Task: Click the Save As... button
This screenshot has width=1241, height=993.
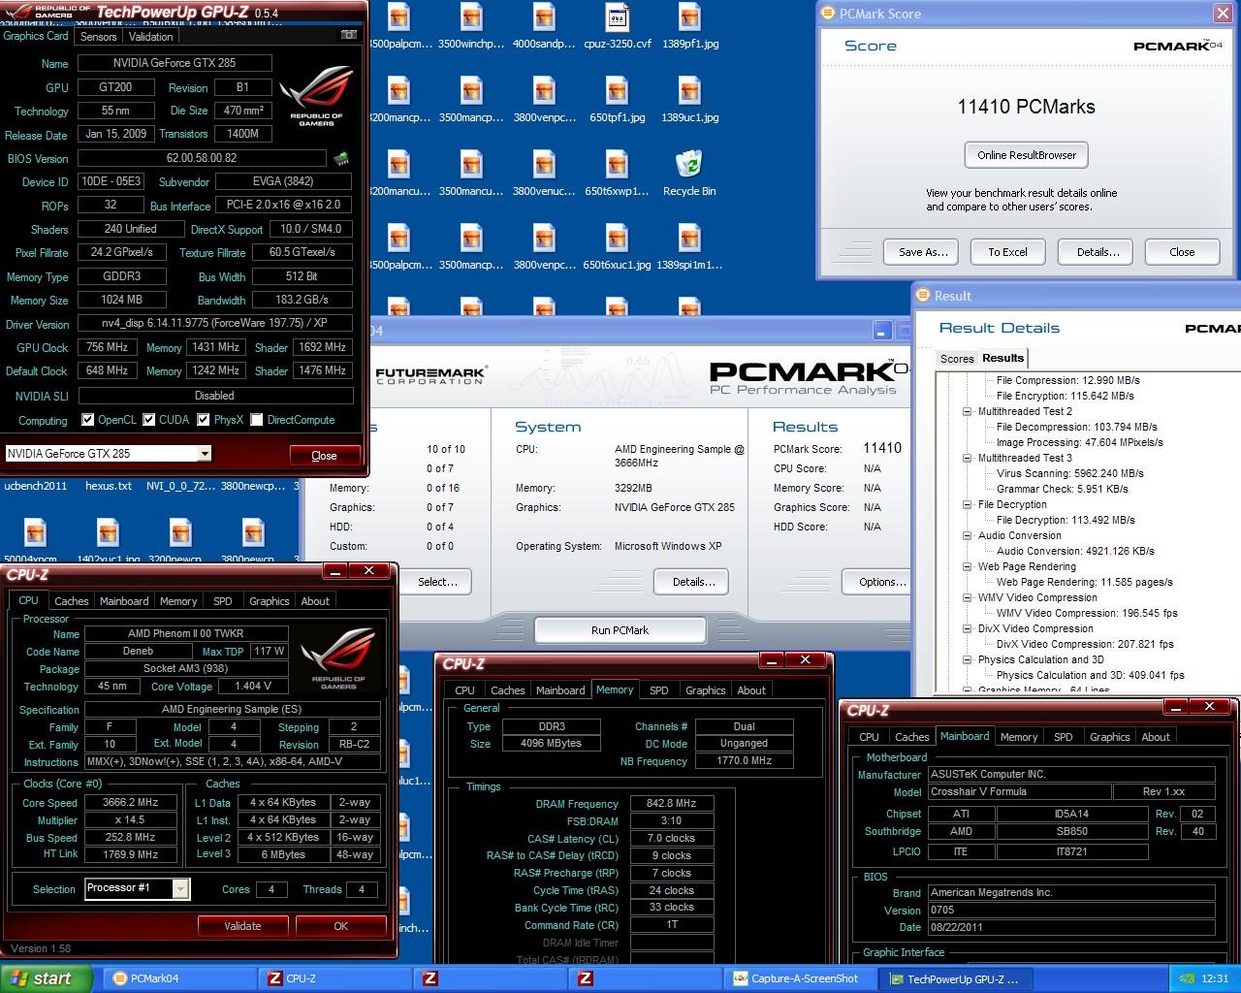Action: pyautogui.click(x=922, y=252)
